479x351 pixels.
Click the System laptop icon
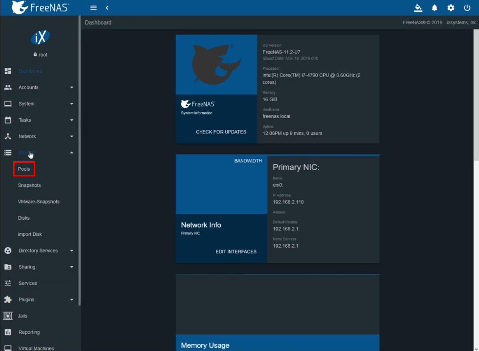point(8,104)
